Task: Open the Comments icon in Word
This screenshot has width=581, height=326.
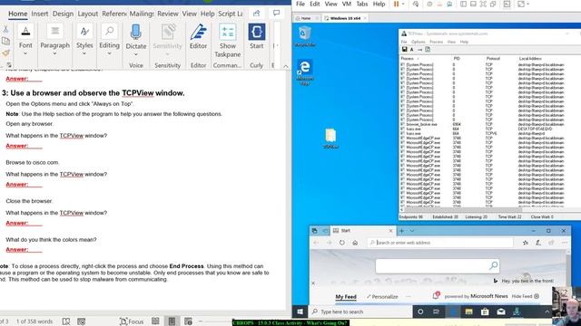Action: pyautogui.click(x=276, y=13)
